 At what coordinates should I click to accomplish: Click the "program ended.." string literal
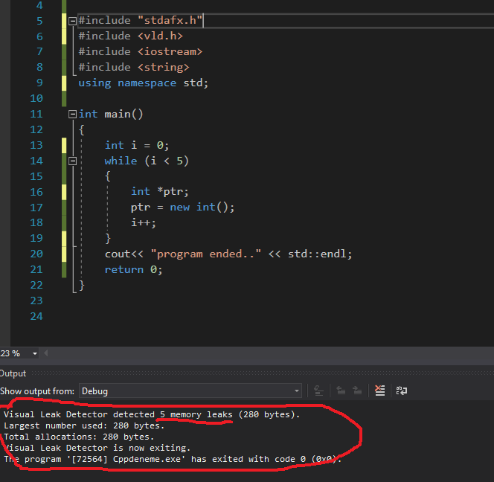(x=205, y=254)
